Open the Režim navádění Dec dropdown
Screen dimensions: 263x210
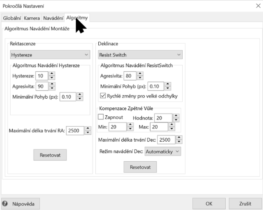tap(163, 152)
